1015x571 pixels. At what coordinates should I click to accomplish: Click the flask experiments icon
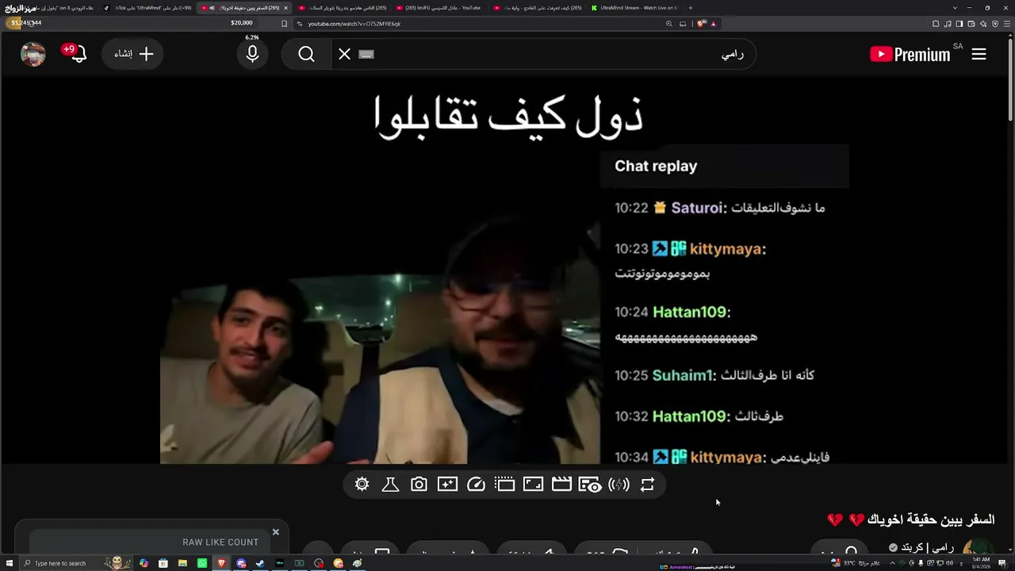click(390, 485)
